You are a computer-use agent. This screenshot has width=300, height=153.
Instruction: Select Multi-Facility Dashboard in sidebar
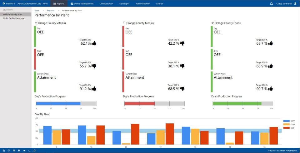click(14, 18)
